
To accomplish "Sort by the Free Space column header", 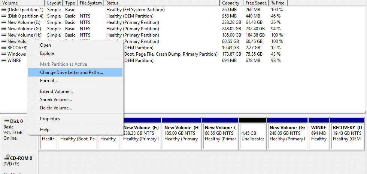I will click(256, 3).
